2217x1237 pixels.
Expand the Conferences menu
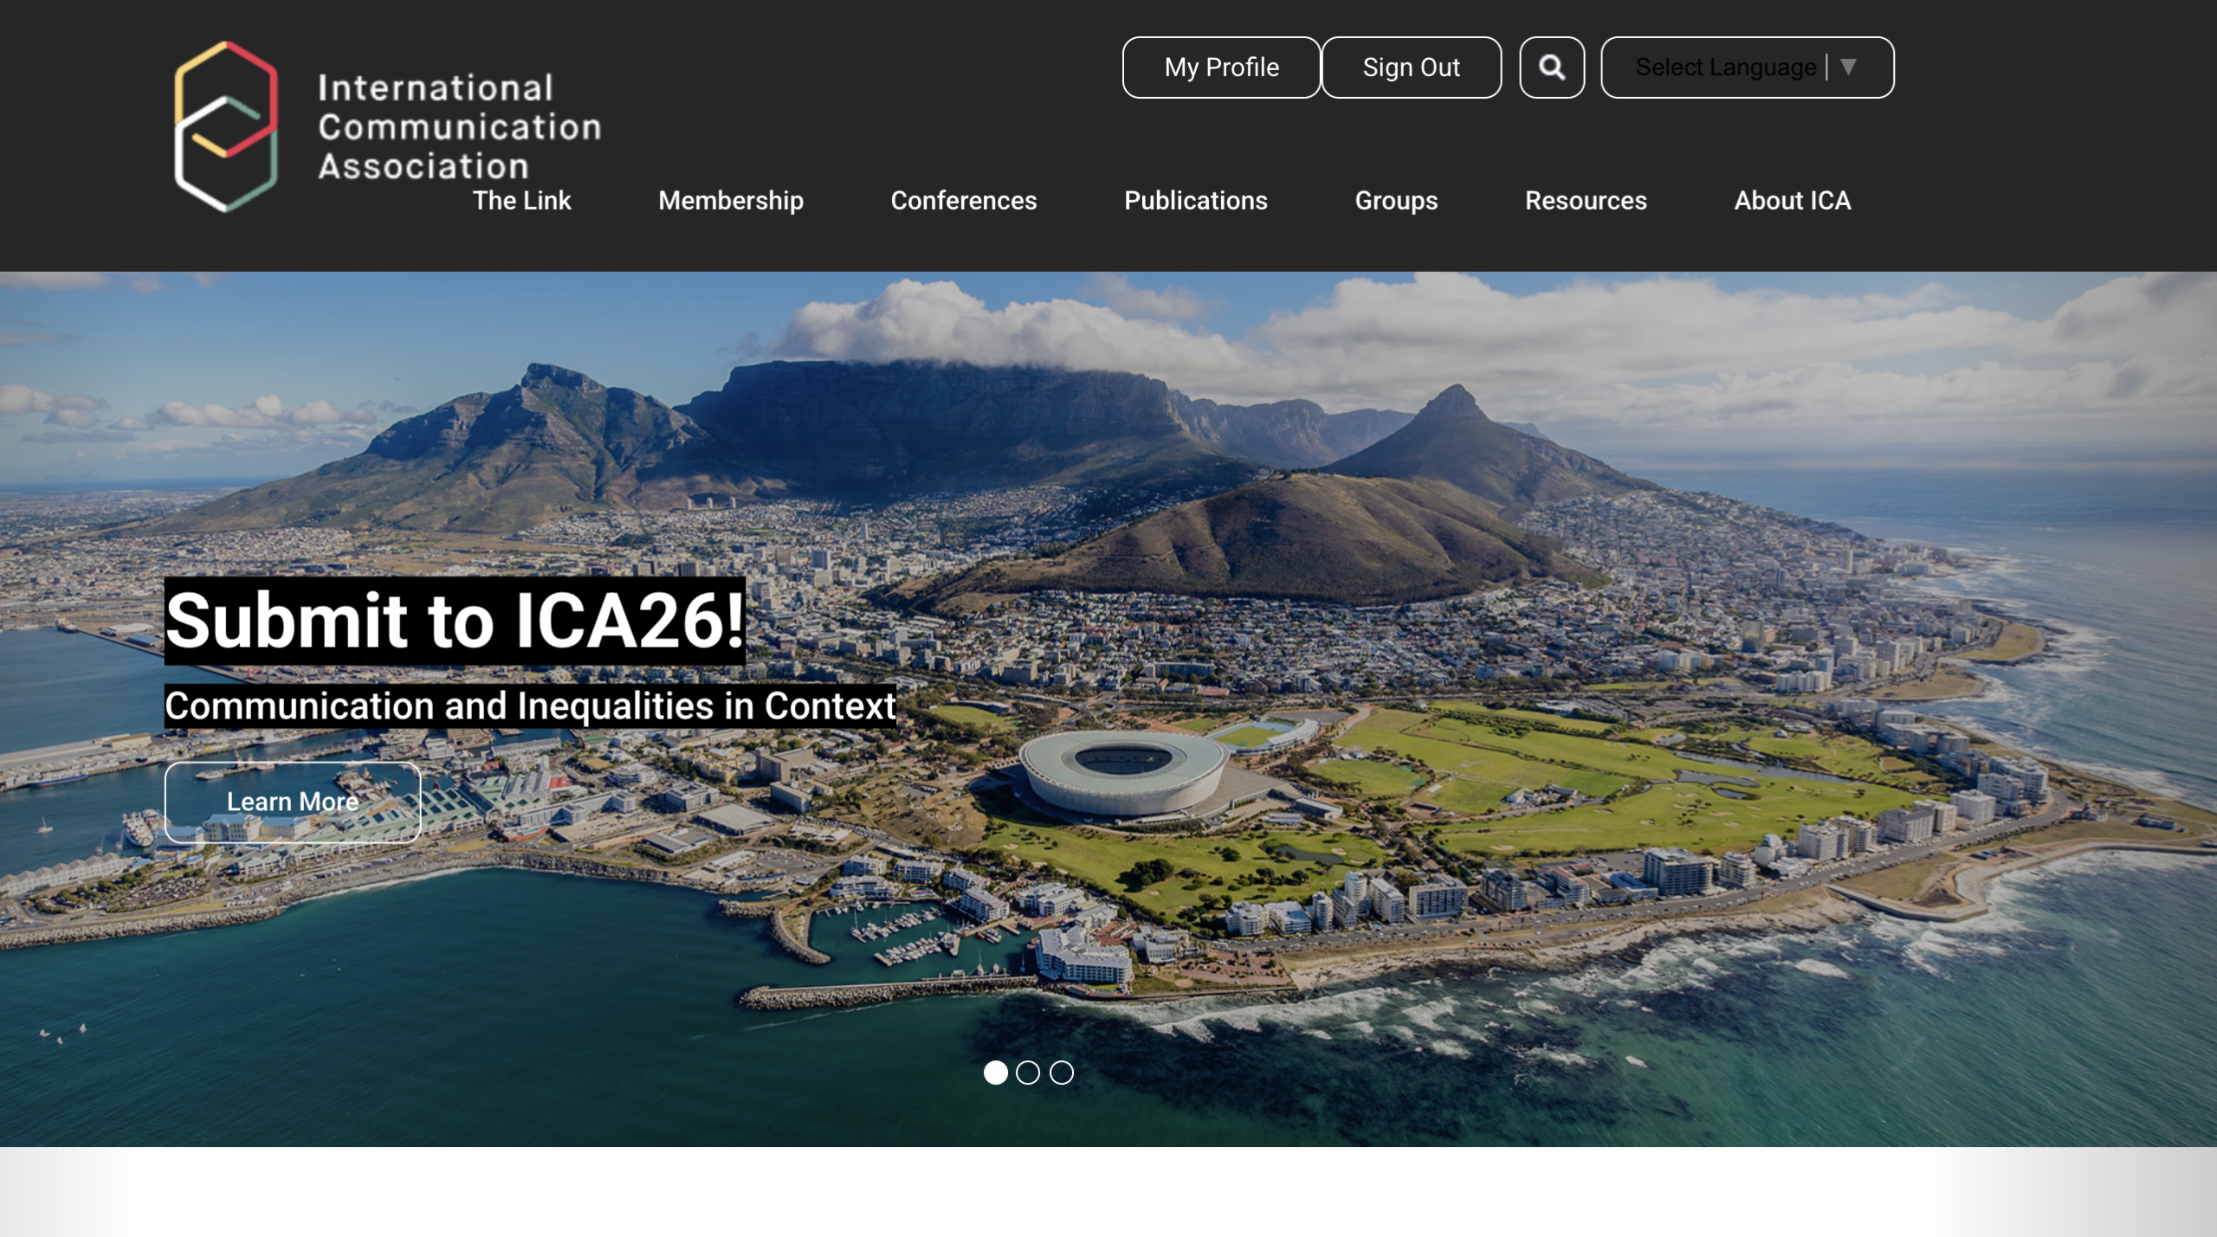963,200
